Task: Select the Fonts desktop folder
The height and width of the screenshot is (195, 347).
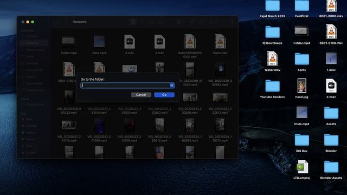Action: click(x=301, y=62)
